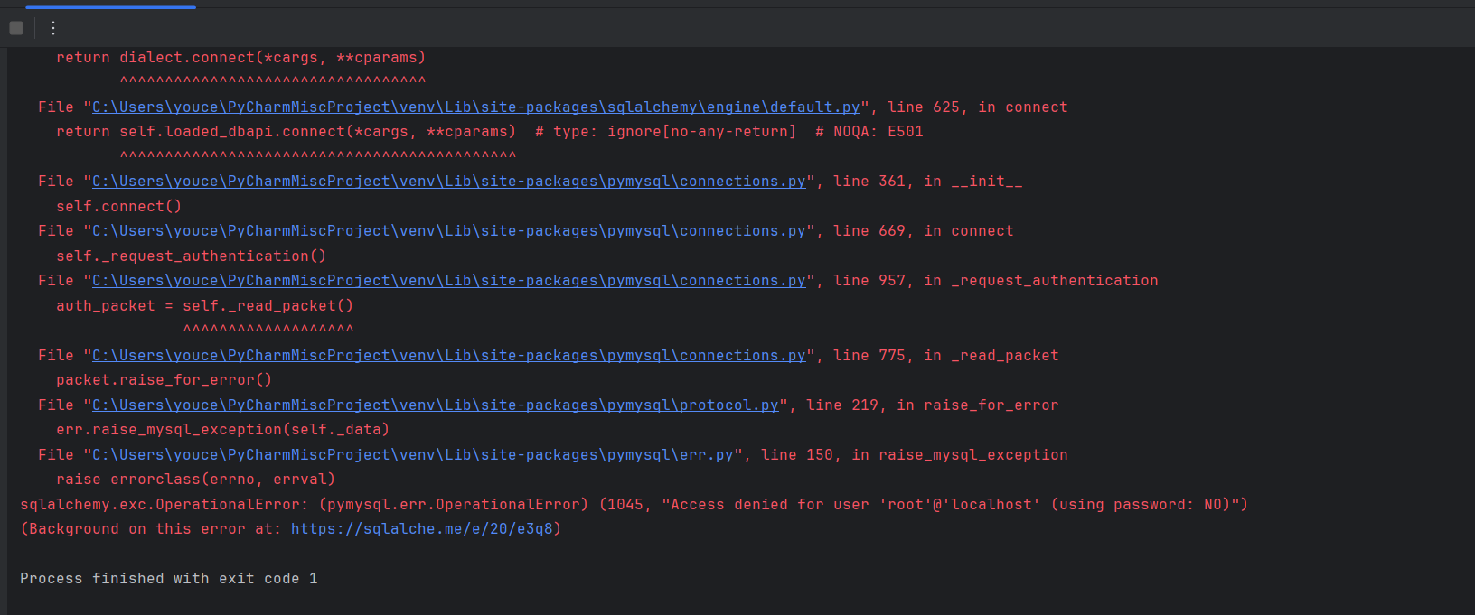Click the 'return dialect.connect' code line
Image resolution: width=1475 pixels, height=615 pixels.
[240, 58]
